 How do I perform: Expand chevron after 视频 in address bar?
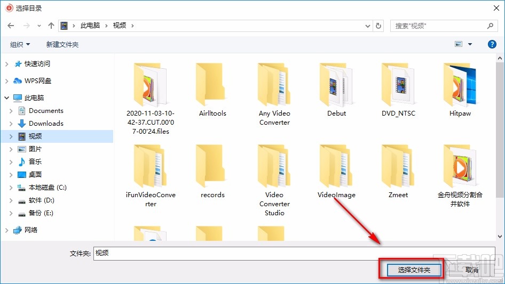pos(132,26)
